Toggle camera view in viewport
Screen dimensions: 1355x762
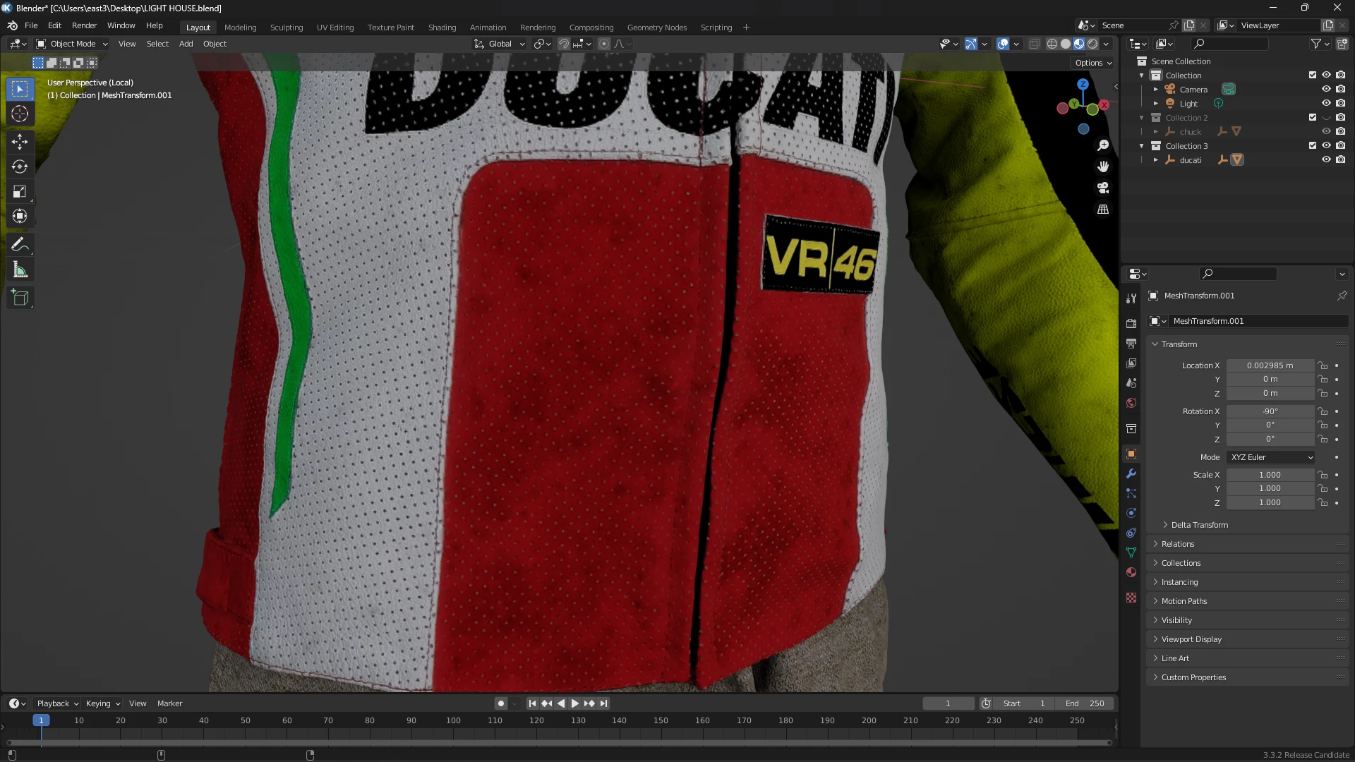tap(1103, 188)
